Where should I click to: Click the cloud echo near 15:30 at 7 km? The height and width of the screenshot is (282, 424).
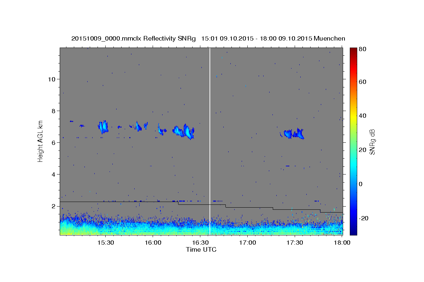click(x=103, y=127)
